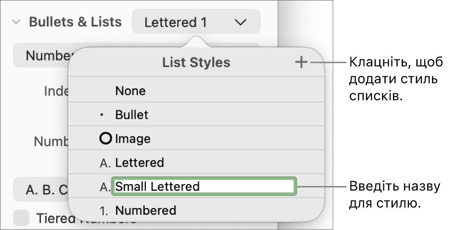Click the A. marker beside Lettered
Screen dimensions: 449x230
[x=105, y=163]
